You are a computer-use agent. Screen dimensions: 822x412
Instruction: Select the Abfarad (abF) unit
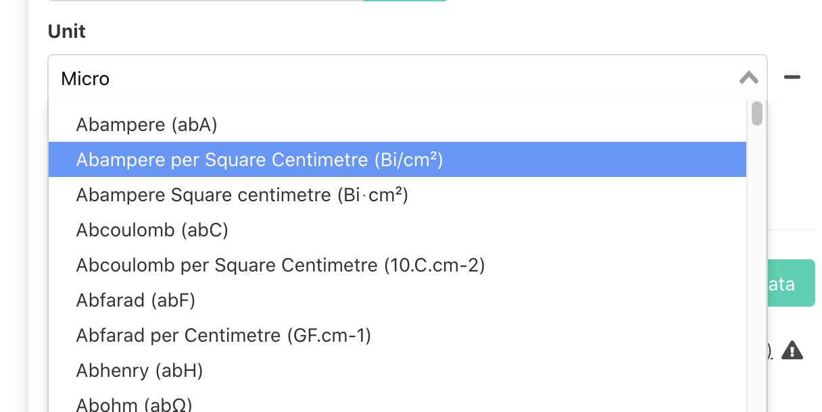coord(135,300)
